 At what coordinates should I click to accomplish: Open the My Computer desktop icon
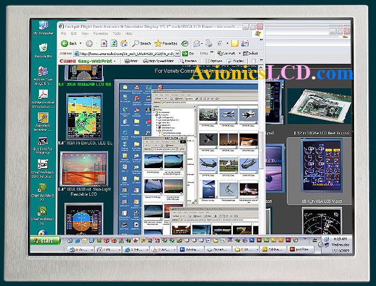[x=43, y=27]
